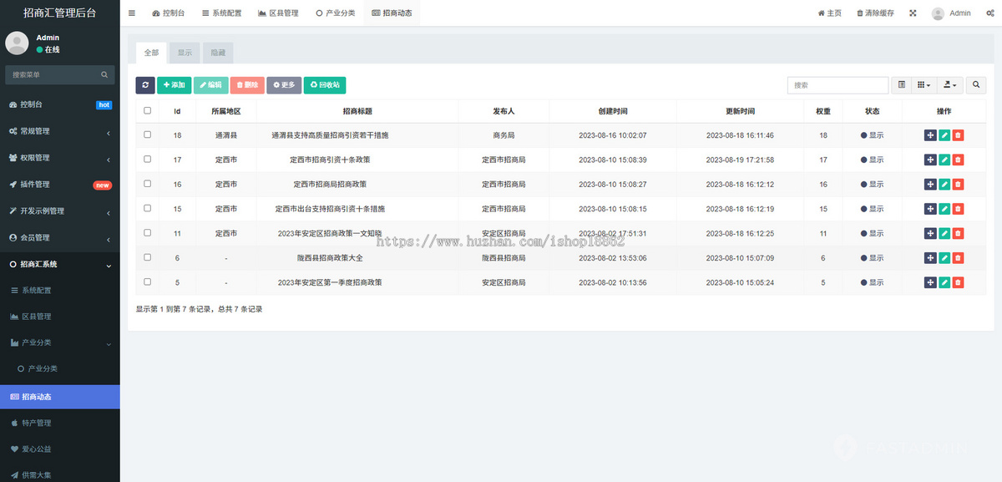Screen dimensions: 1002x482
Task: Edit record 18 using green pencil icon
Action: pyautogui.click(x=944, y=135)
